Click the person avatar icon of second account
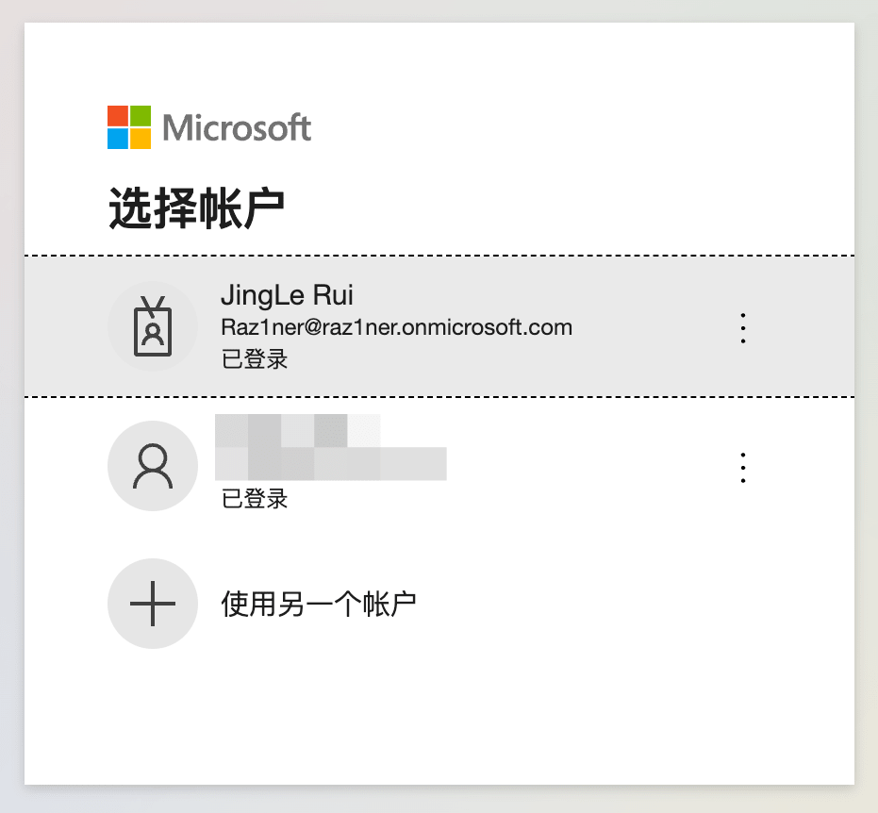Screen dimensions: 878x813 [153, 466]
